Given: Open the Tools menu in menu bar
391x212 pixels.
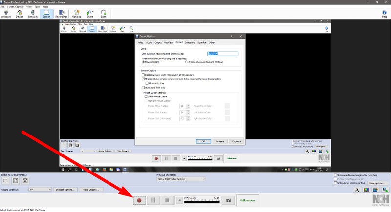Looking at the screenshot, I should coord(37,7).
